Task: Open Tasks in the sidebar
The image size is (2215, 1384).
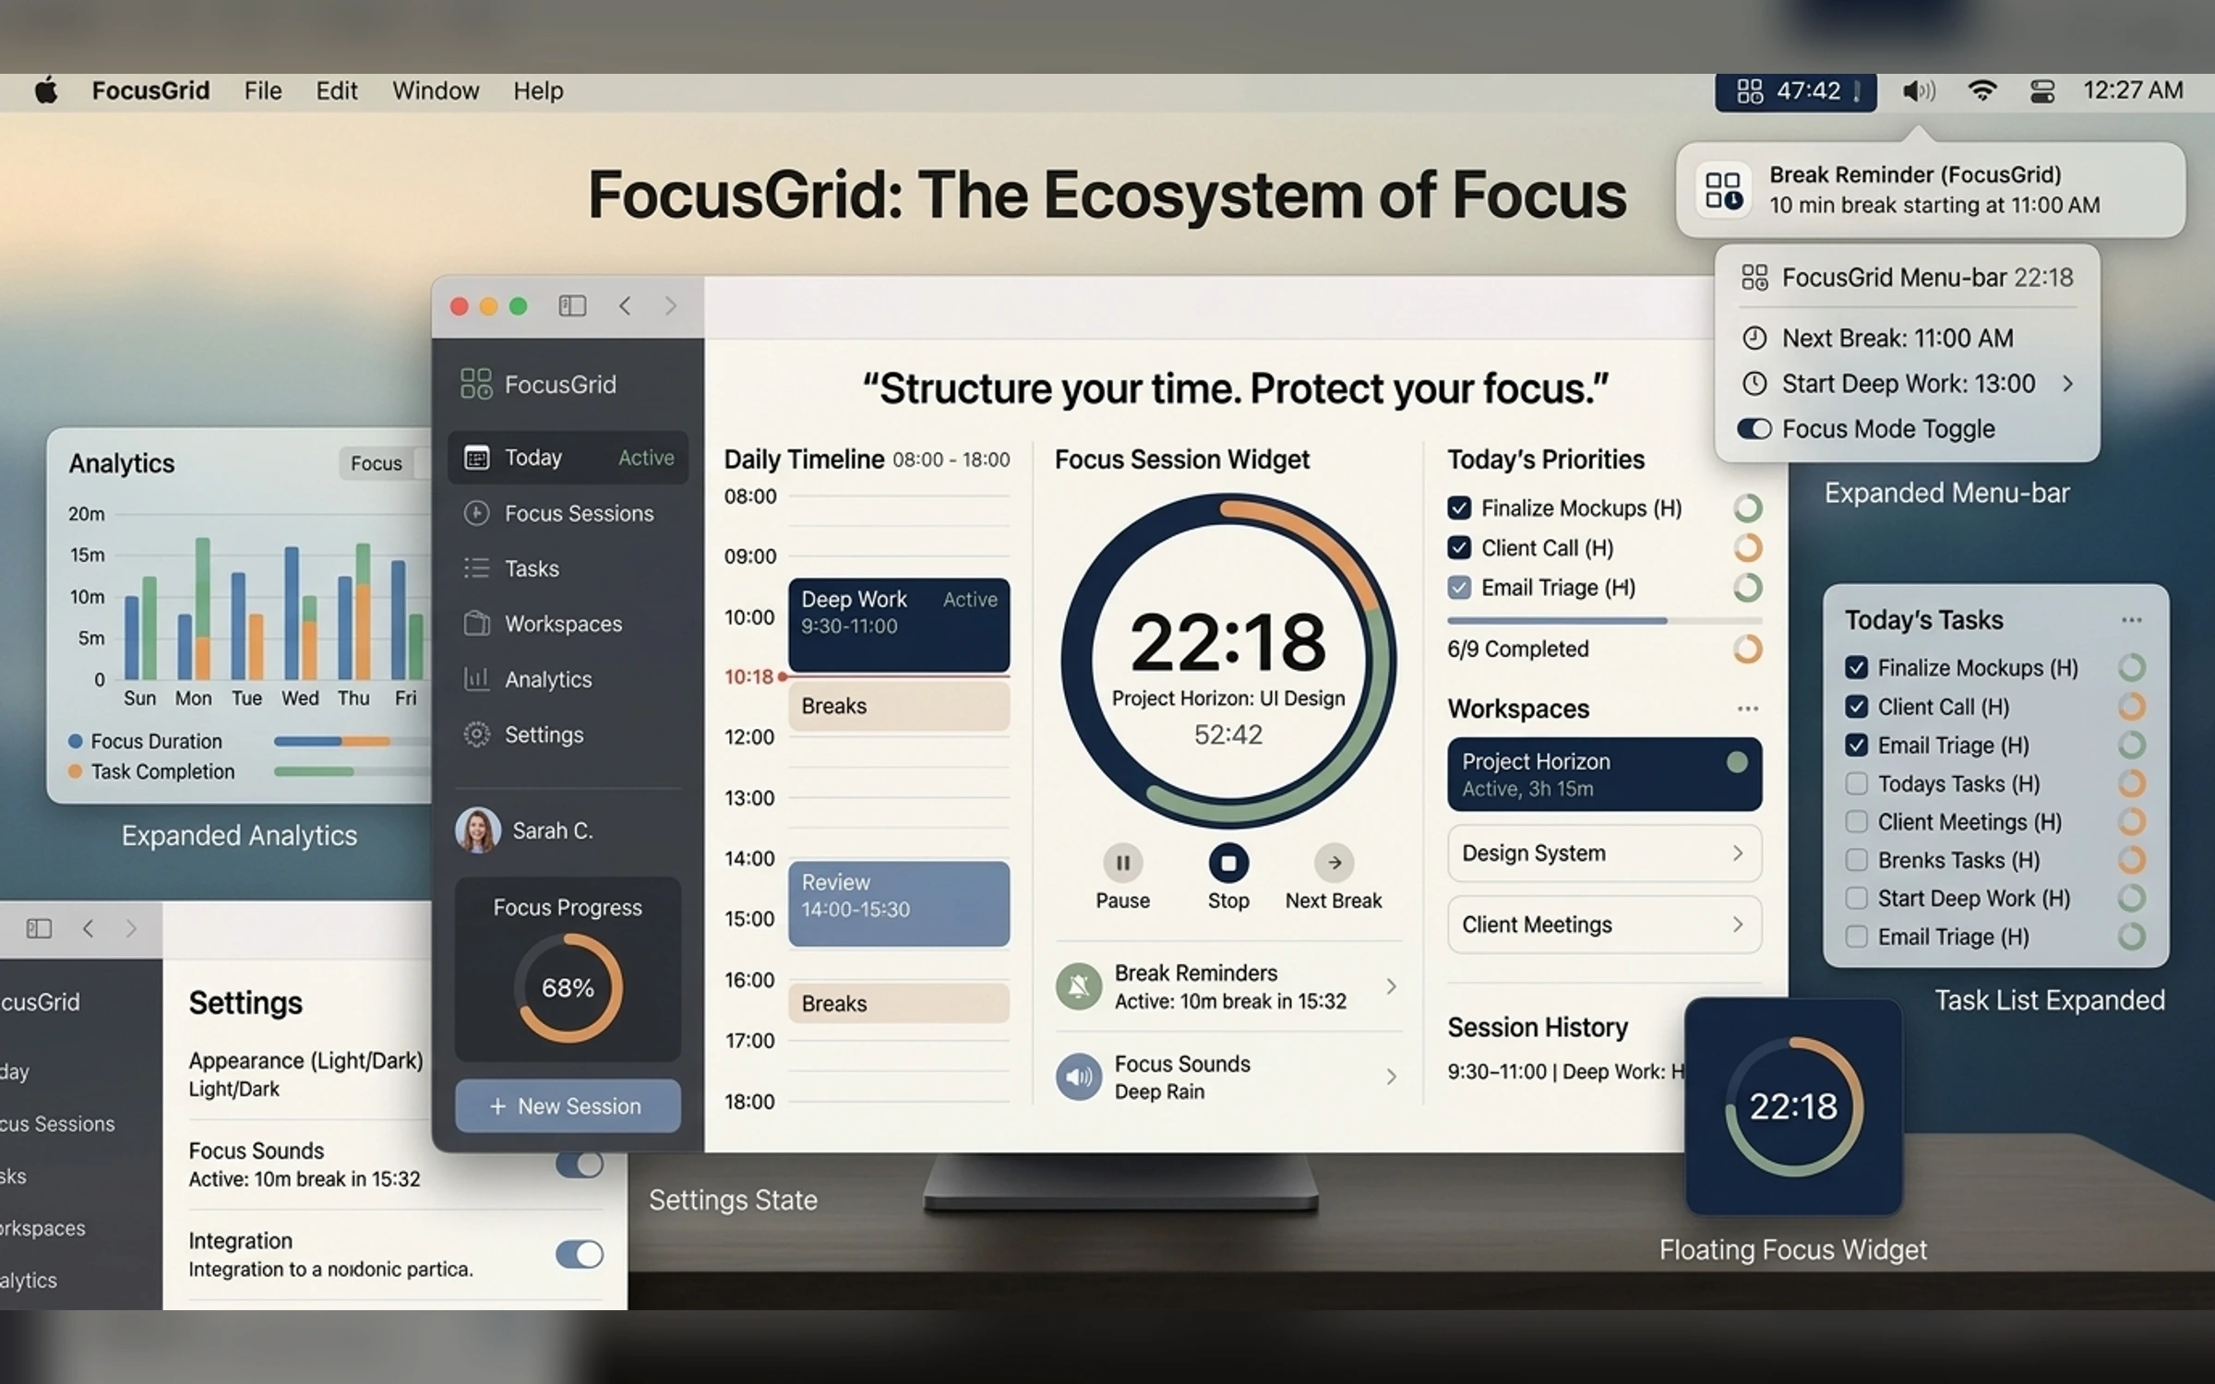Action: 568,568
